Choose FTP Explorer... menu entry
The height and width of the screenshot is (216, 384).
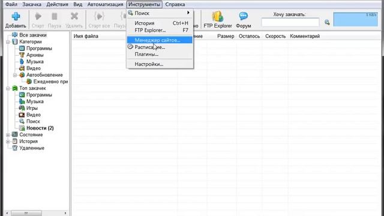pos(160,30)
